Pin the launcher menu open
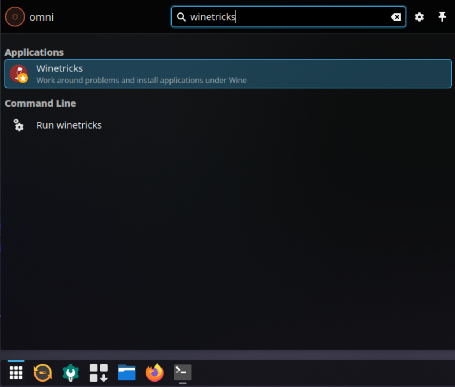Screen dimensions: 455x387 pos(442,17)
